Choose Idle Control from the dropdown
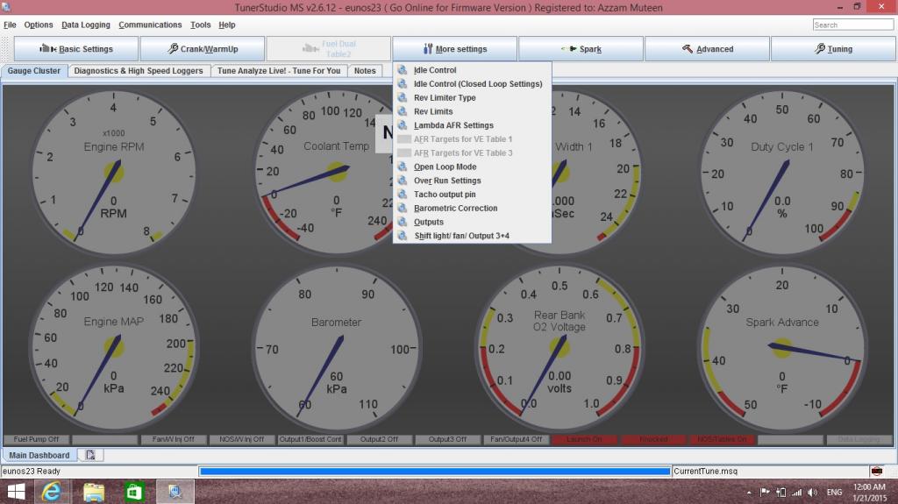898x504 pixels. tap(472, 70)
